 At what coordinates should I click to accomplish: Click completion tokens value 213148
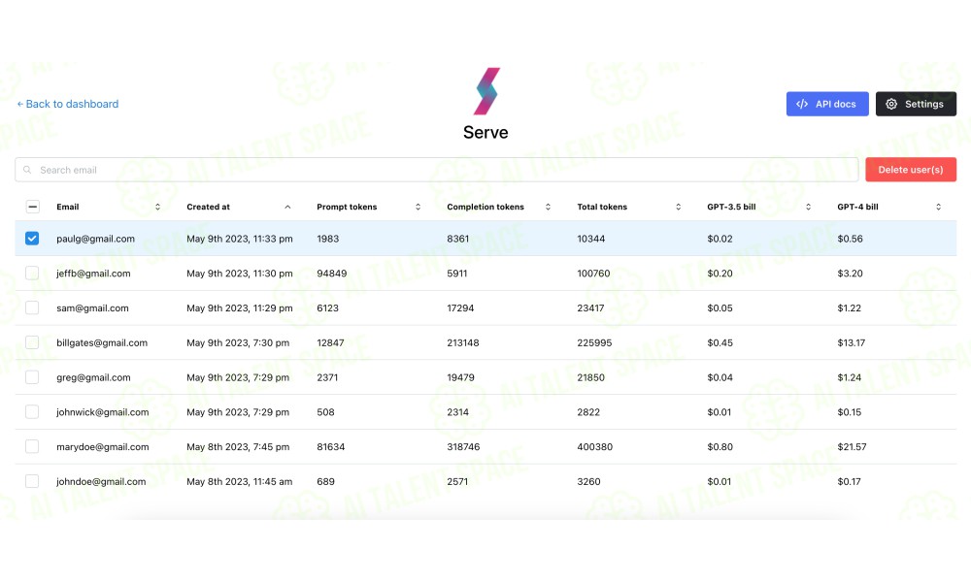[463, 342]
